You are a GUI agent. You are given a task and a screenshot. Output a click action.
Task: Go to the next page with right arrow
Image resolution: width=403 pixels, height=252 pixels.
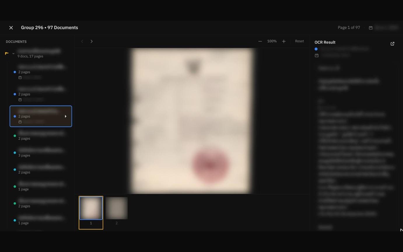[92, 41]
